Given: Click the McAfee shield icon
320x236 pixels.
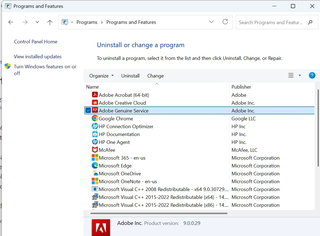Looking at the screenshot, I should (x=95, y=150).
